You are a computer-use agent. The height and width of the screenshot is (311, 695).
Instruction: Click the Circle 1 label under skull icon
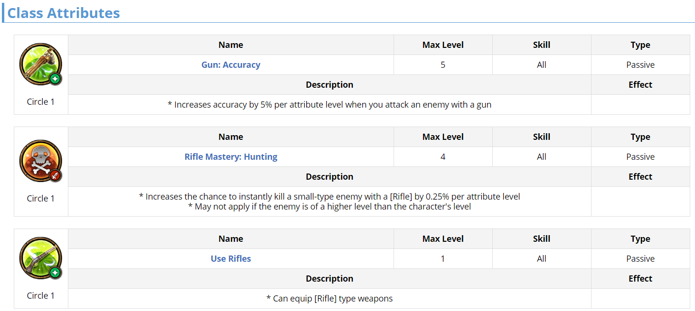click(x=41, y=199)
